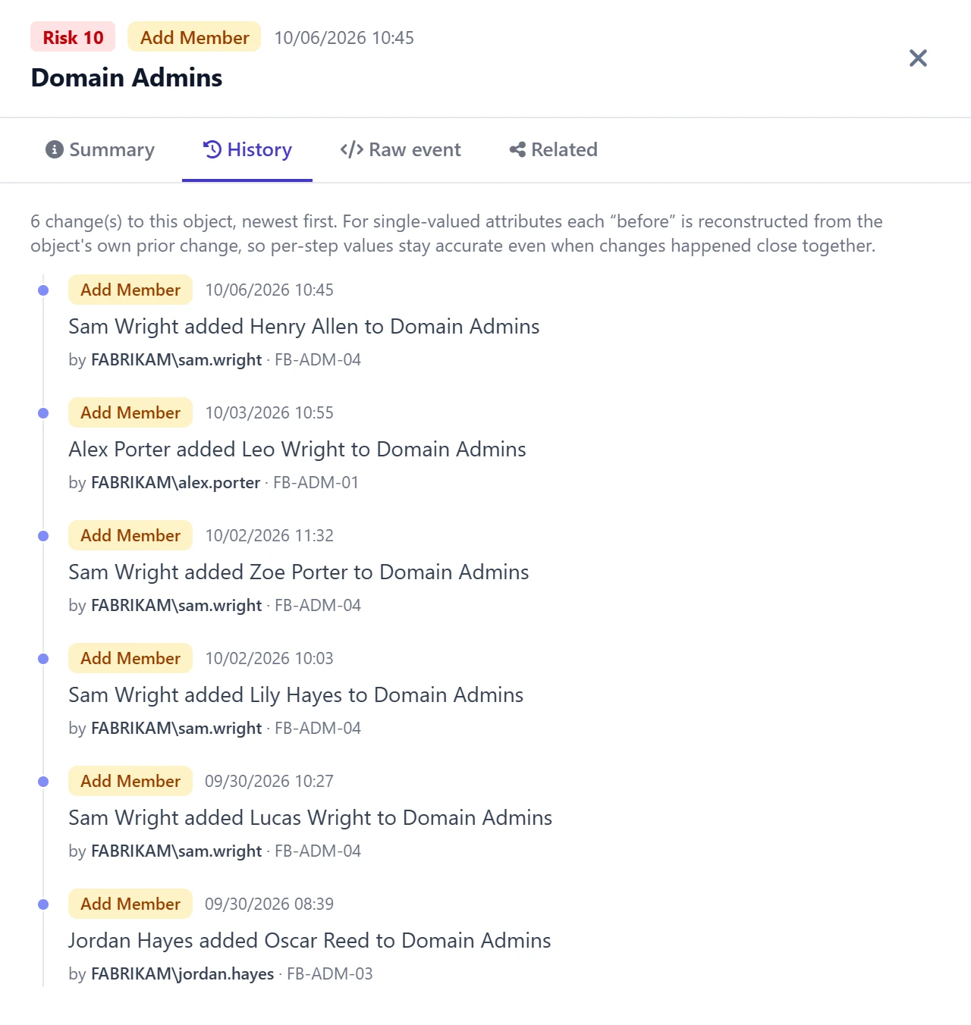Viewport: 971px width, 1025px height.
Task: Select timeline dot for Lucas Wright entry
Action: click(43, 782)
